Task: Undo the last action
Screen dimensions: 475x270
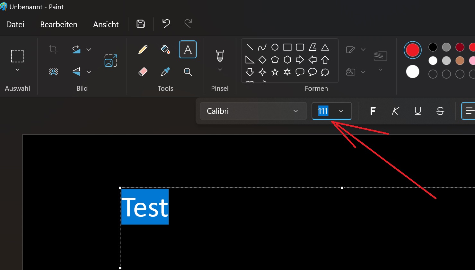Action: 166,24
